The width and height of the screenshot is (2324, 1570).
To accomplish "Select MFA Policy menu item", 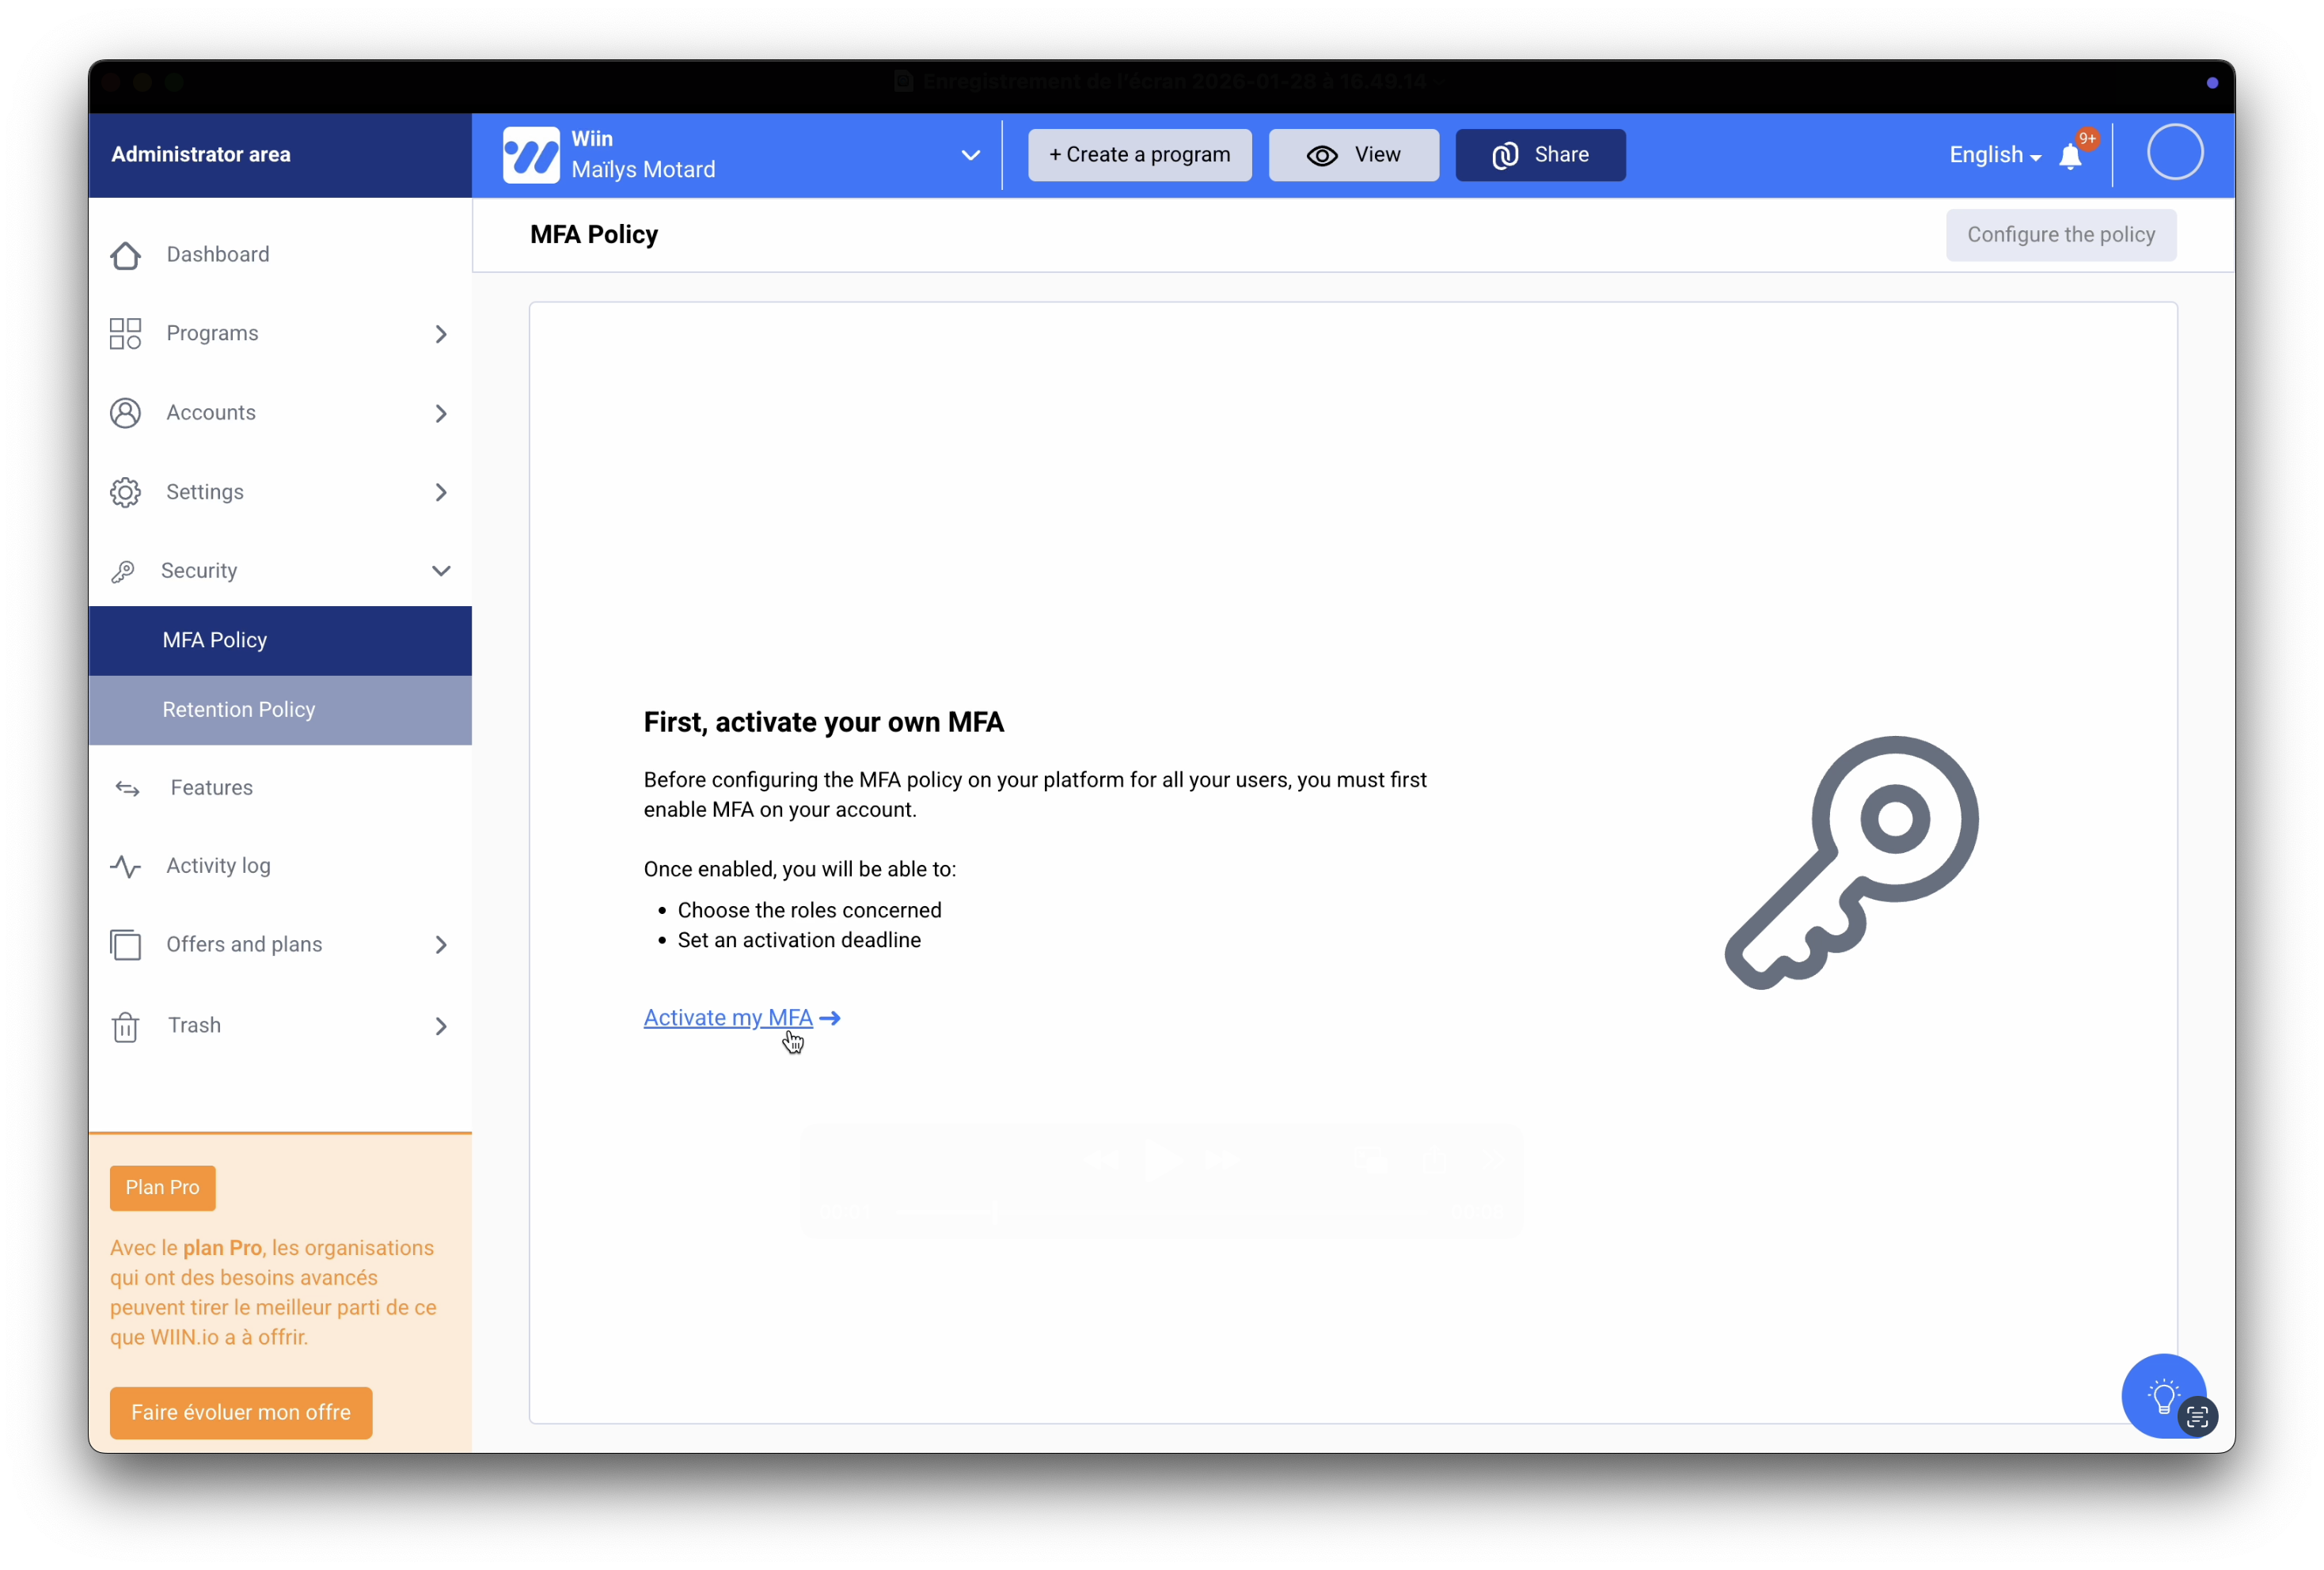I will tap(215, 640).
